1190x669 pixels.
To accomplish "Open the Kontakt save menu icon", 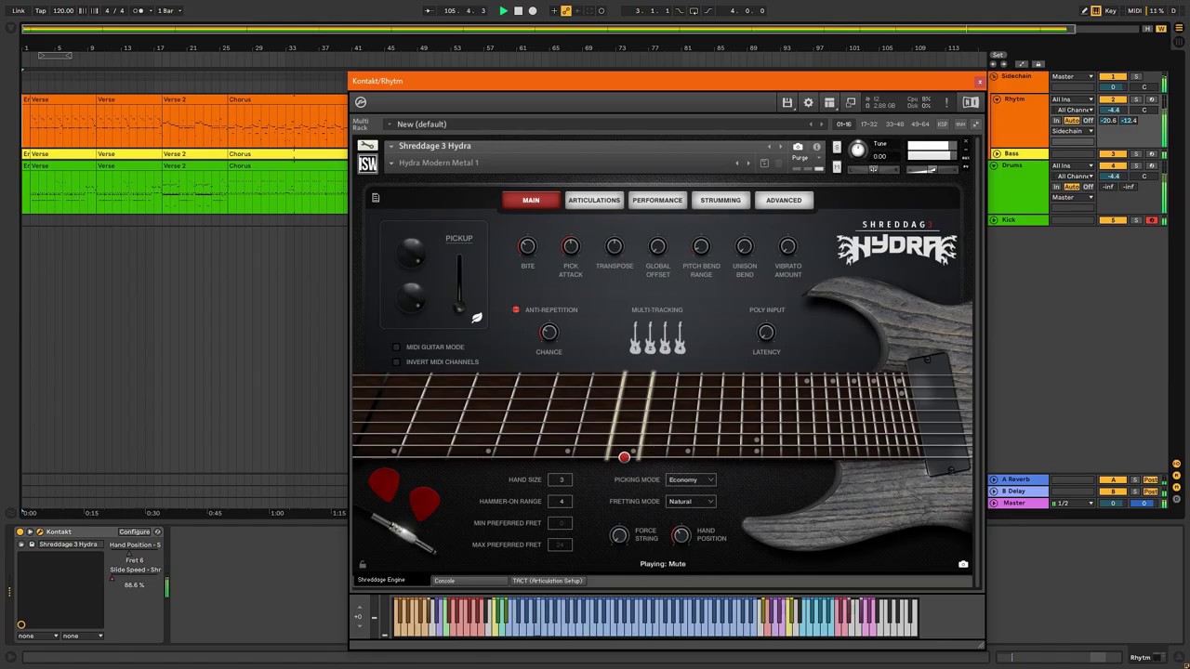I will click(787, 102).
